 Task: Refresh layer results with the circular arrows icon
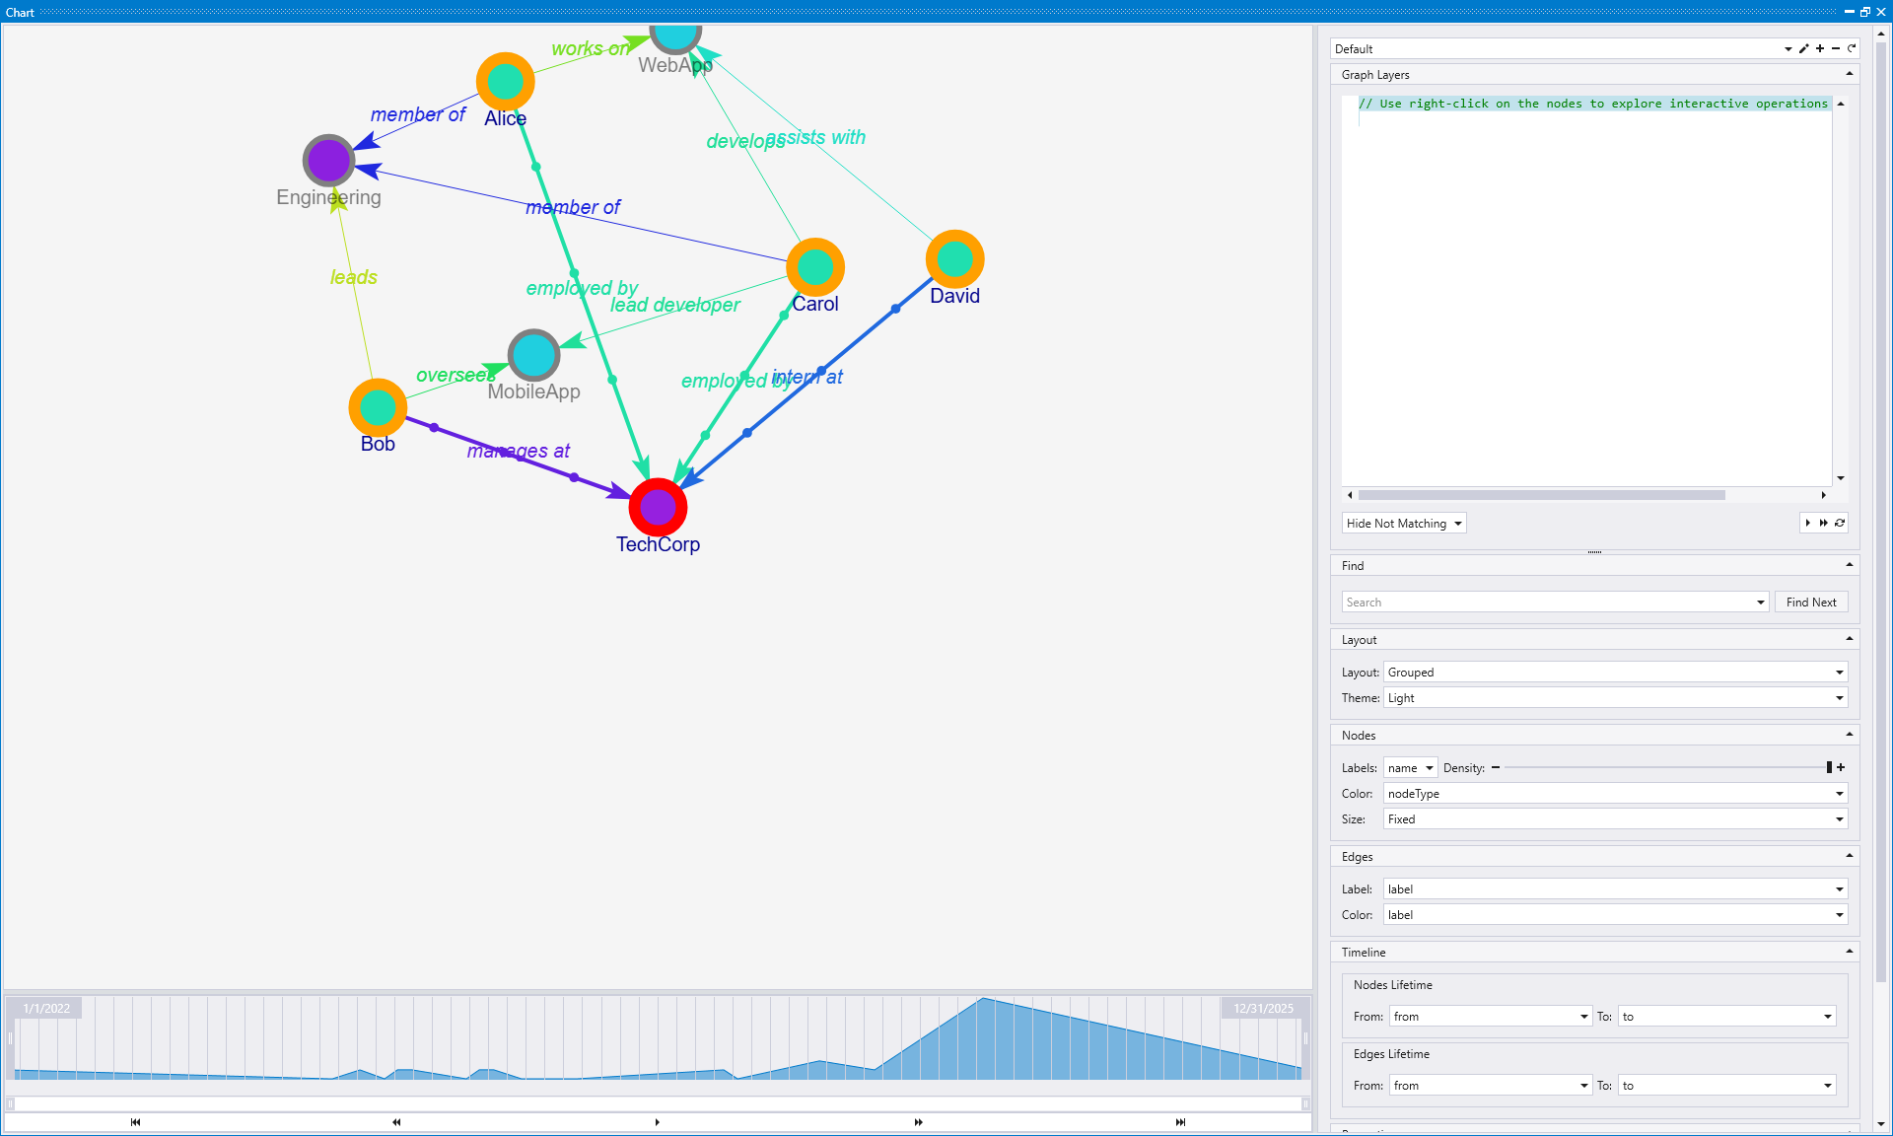pos(1840,523)
